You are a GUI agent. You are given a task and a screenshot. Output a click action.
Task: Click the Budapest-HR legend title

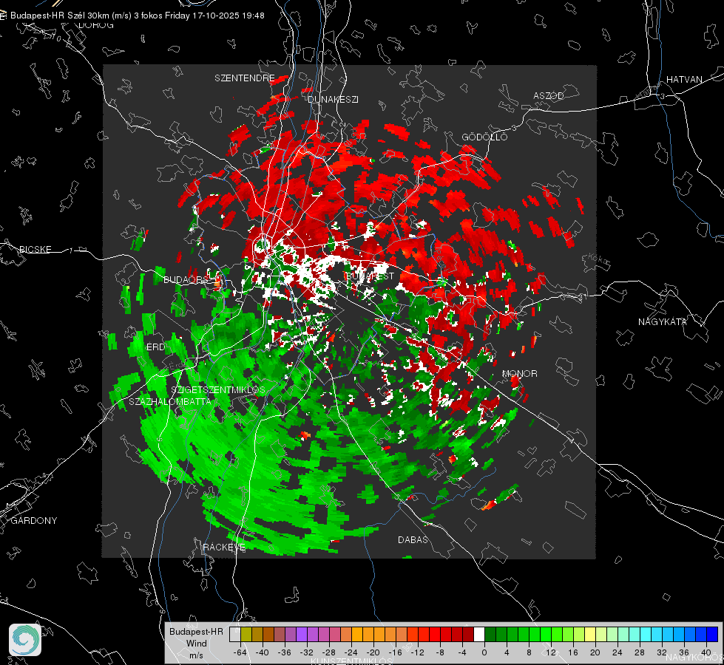196,632
